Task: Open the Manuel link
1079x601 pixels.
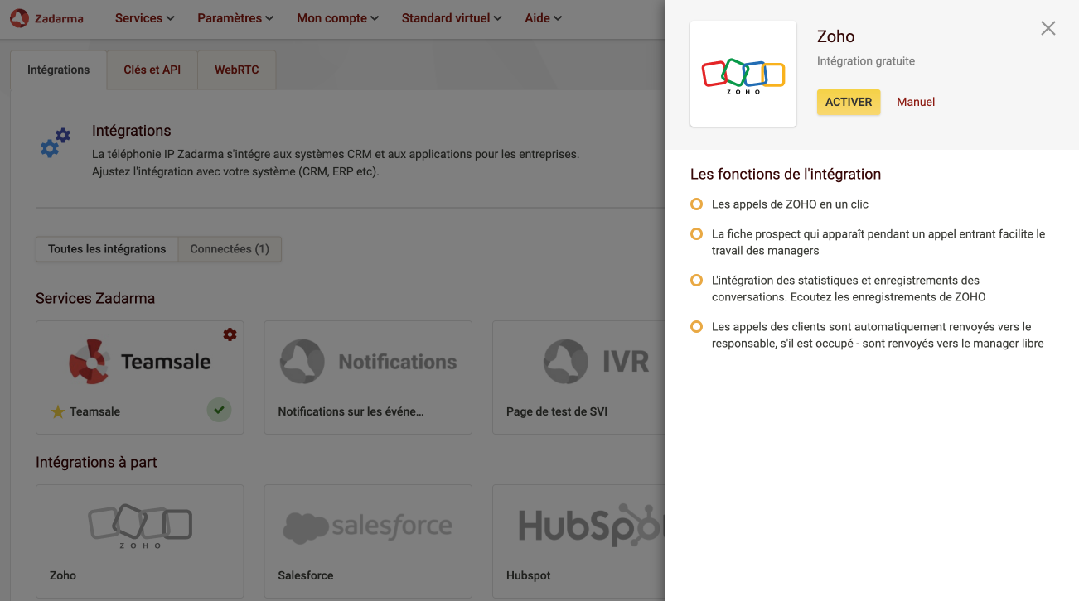Action: point(916,102)
